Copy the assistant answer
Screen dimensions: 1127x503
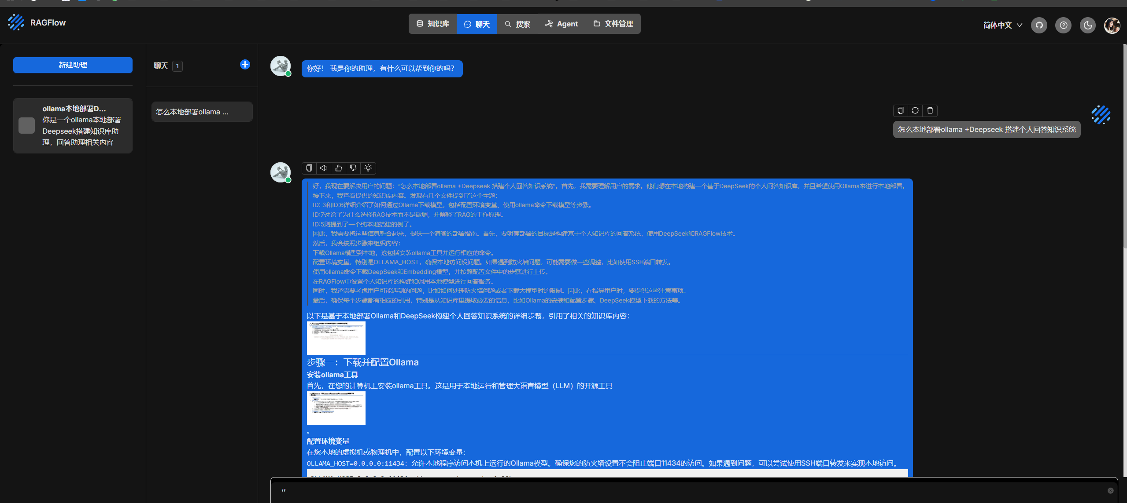pos(309,168)
